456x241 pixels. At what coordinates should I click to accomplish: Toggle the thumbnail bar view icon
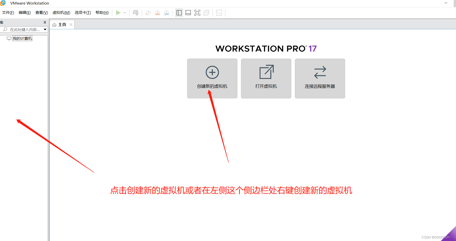coord(188,13)
